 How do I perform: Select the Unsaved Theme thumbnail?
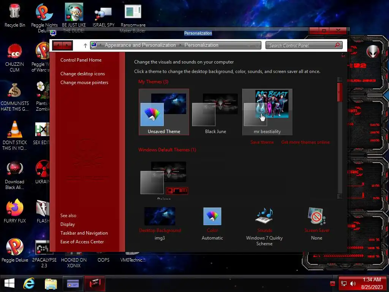[x=164, y=112]
